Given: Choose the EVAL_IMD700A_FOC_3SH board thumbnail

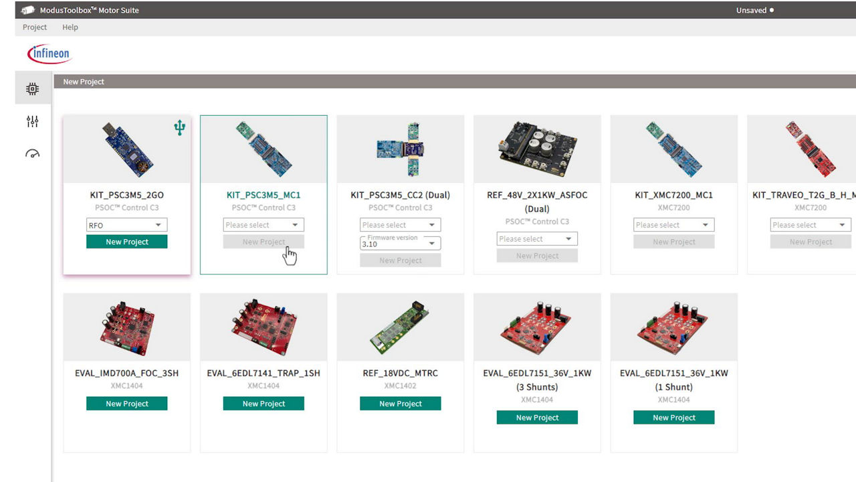Looking at the screenshot, I should pos(126,327).
